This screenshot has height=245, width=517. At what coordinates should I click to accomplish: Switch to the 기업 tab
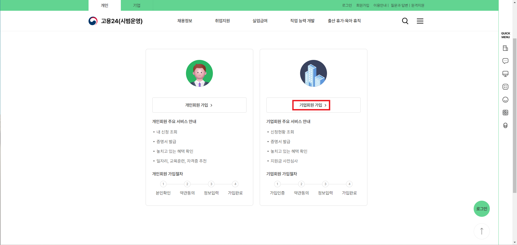[137, 5]
